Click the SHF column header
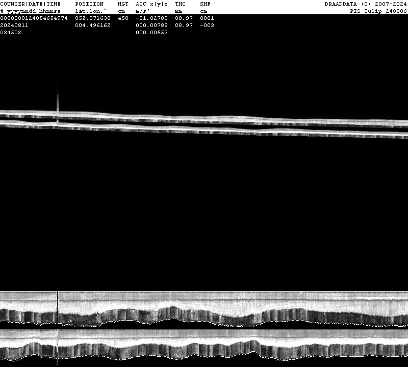Screen dimensions: 408x367 click(x=205, y=4)
